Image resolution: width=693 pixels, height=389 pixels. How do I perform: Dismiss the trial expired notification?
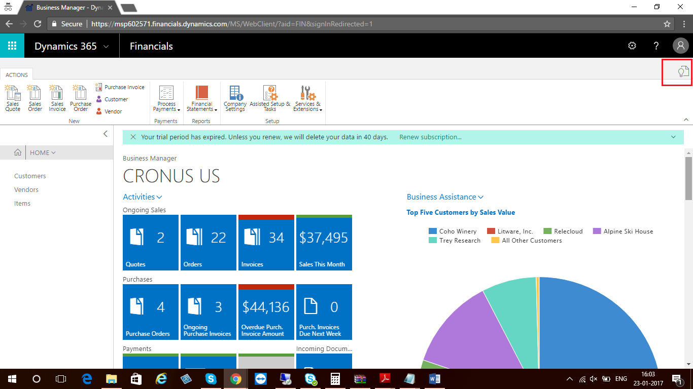tap(133, 137)
